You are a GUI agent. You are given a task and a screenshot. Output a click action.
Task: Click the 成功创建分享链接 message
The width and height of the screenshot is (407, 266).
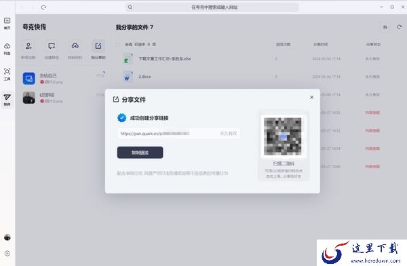[x=149, y=118]
